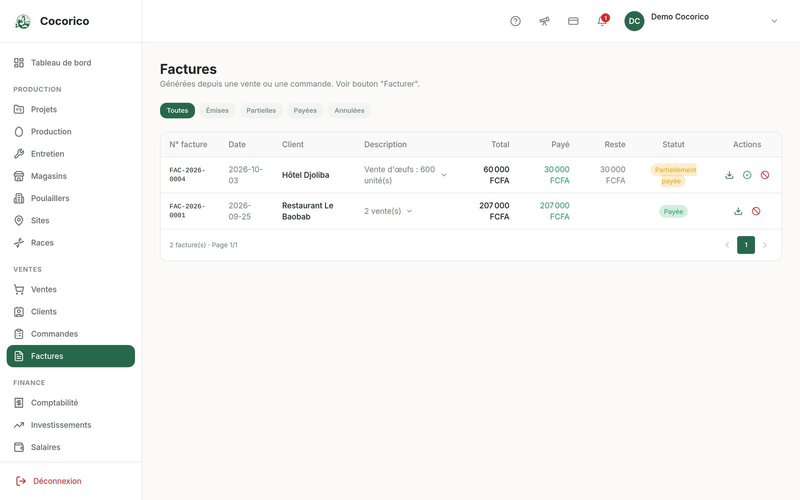Cancel the Restaurant Le Baobab invoice
Image resolution: width=800 pixels, height=500 pixels.
pyautogui.click(x=756, y=211)
